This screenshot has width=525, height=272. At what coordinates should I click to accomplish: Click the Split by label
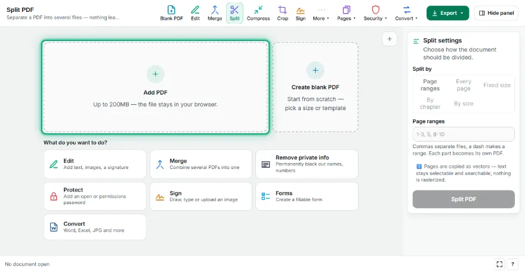pos(422,69)
